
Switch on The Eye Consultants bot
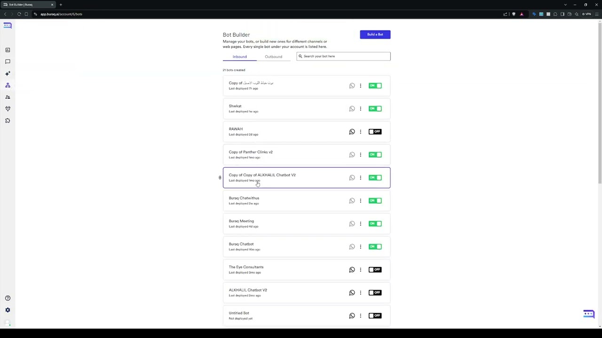tap(375, 270)
